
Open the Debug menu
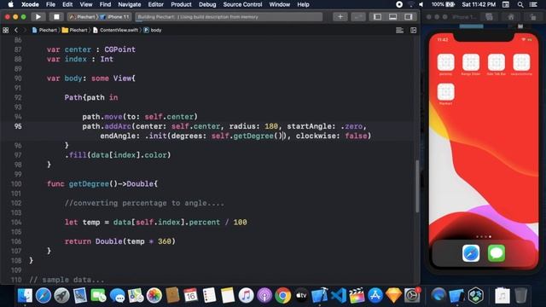click(207, 4)
